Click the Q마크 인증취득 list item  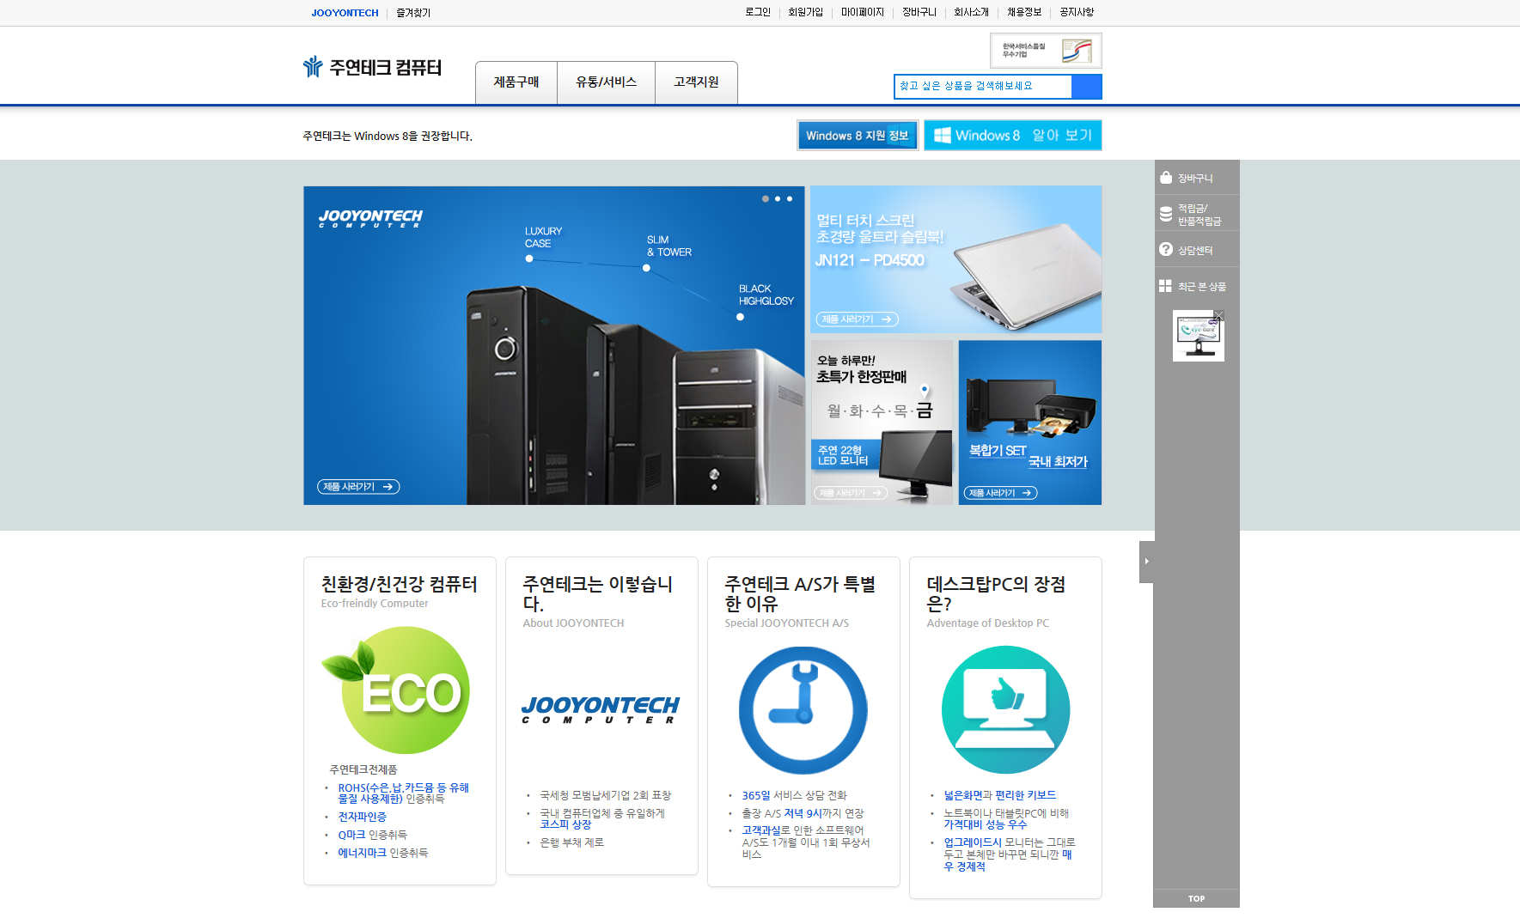point(372,835)
